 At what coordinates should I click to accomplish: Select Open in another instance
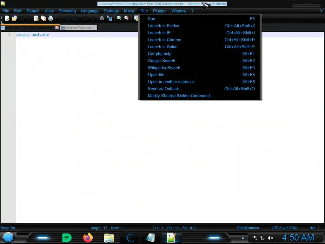[200, 82]
